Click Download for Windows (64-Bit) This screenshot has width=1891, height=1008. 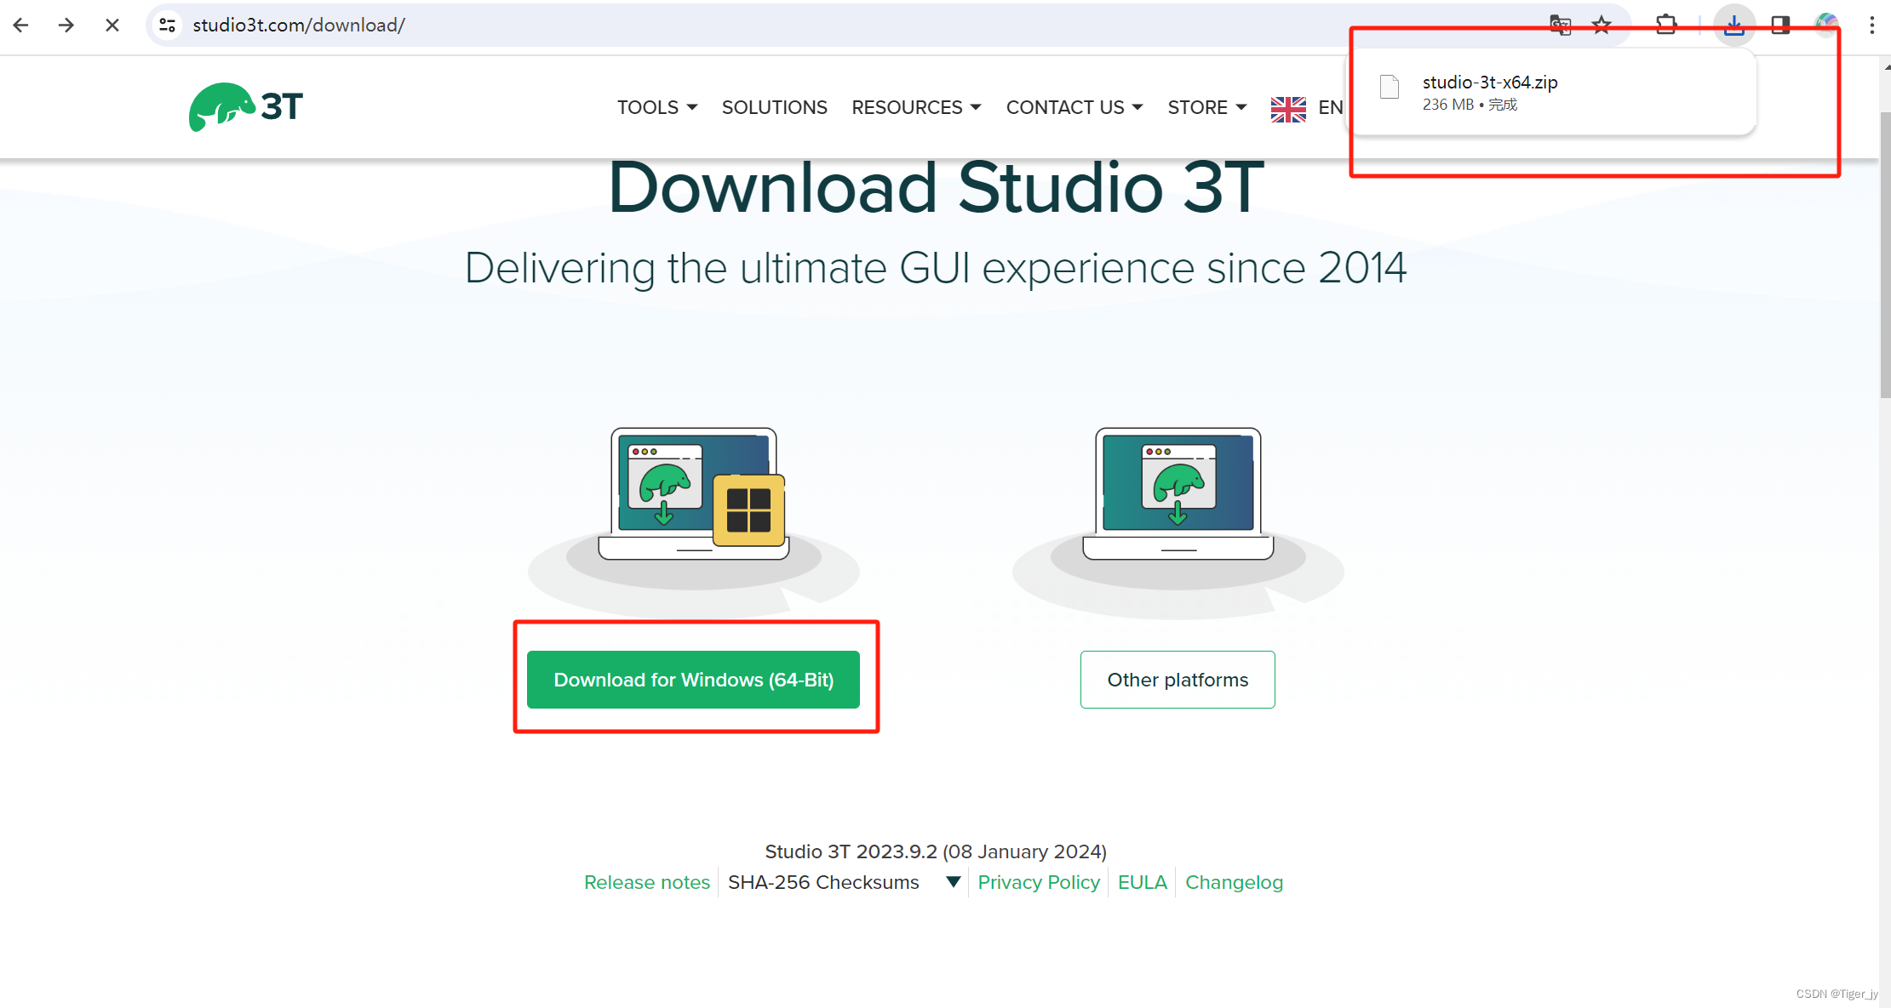694,680
